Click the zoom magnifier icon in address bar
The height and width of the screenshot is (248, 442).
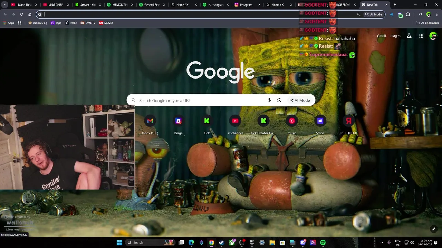point(358,14)
